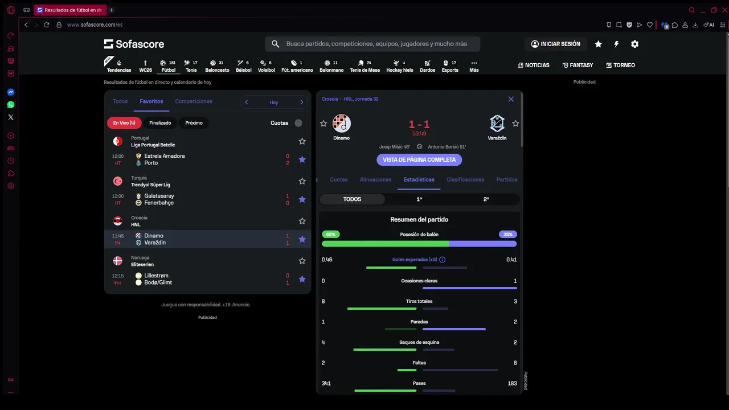Select the Dinamo vs Varaždin match row
Screen dimensions: 729x410
tap(207, 239)
